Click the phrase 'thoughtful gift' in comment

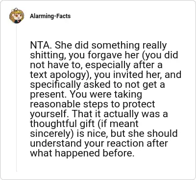62,124
